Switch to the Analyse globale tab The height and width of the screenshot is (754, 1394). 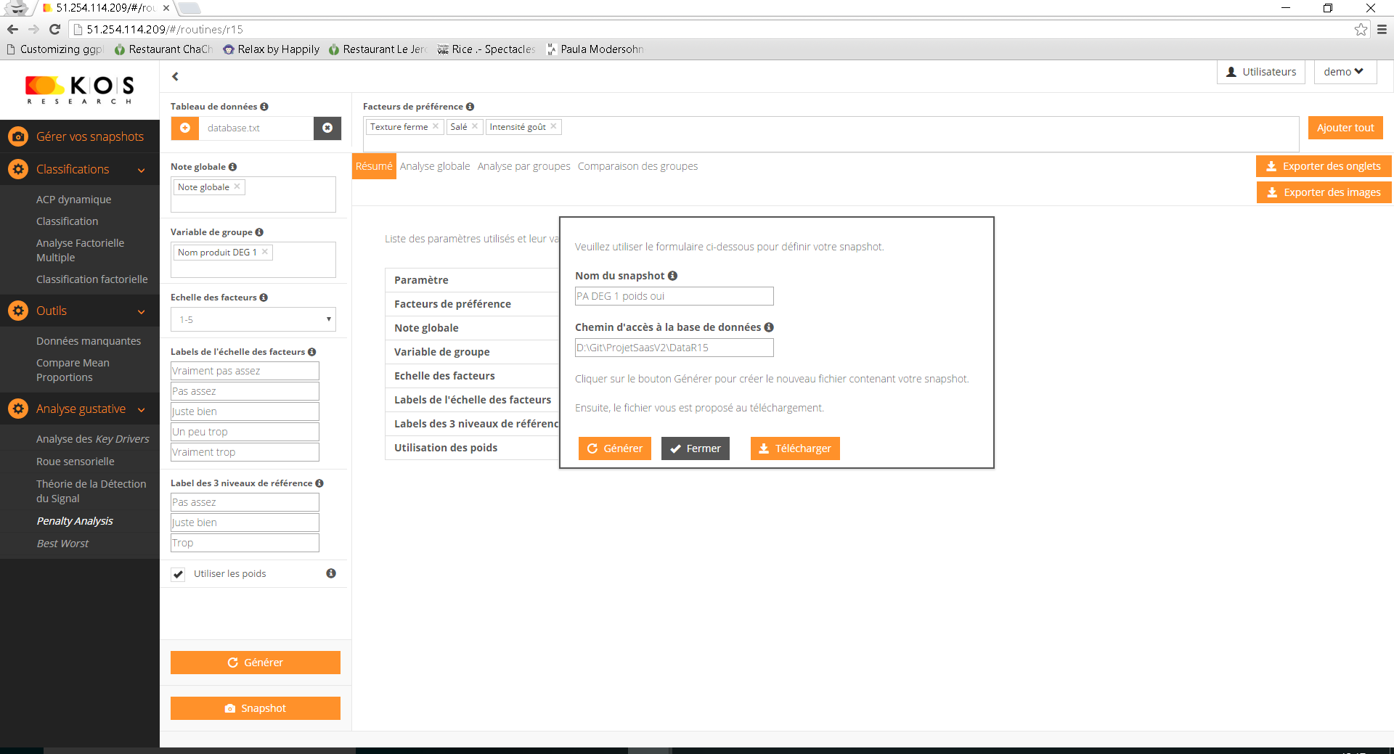pyautogui.click(x=435, y=166)
